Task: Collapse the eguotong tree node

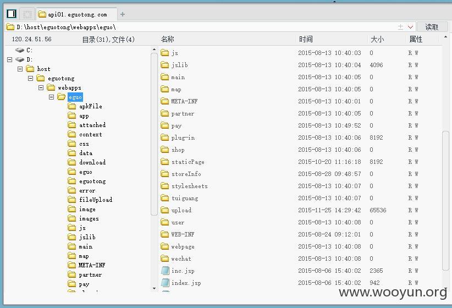Action: [31, 79]
